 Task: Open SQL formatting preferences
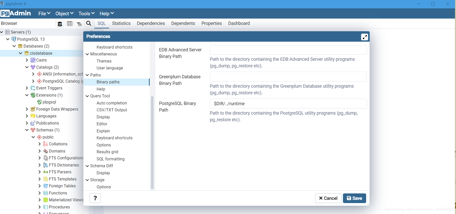(110, 159)
